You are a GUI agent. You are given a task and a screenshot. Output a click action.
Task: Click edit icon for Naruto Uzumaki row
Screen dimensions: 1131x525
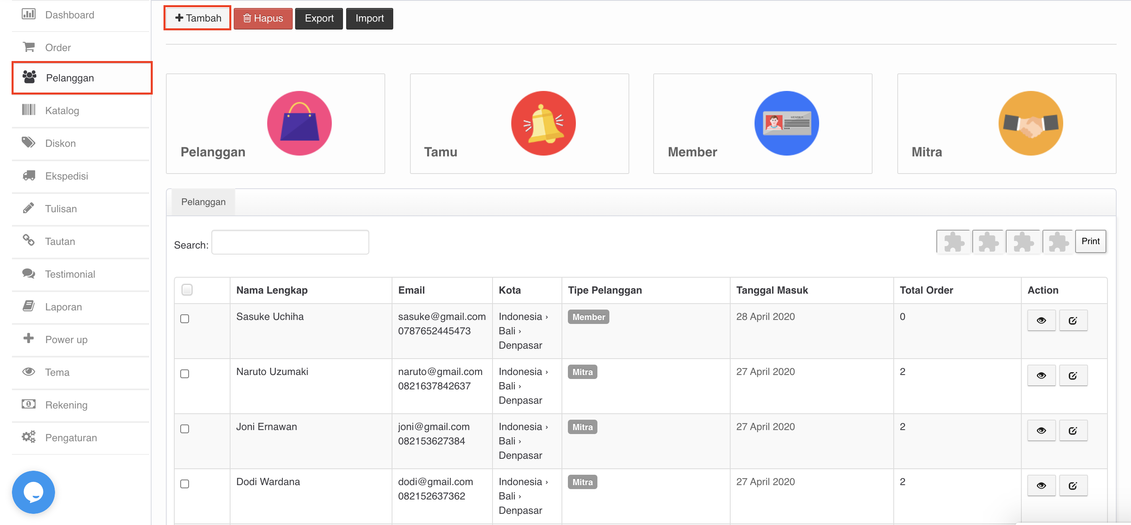click(1073, 375)
